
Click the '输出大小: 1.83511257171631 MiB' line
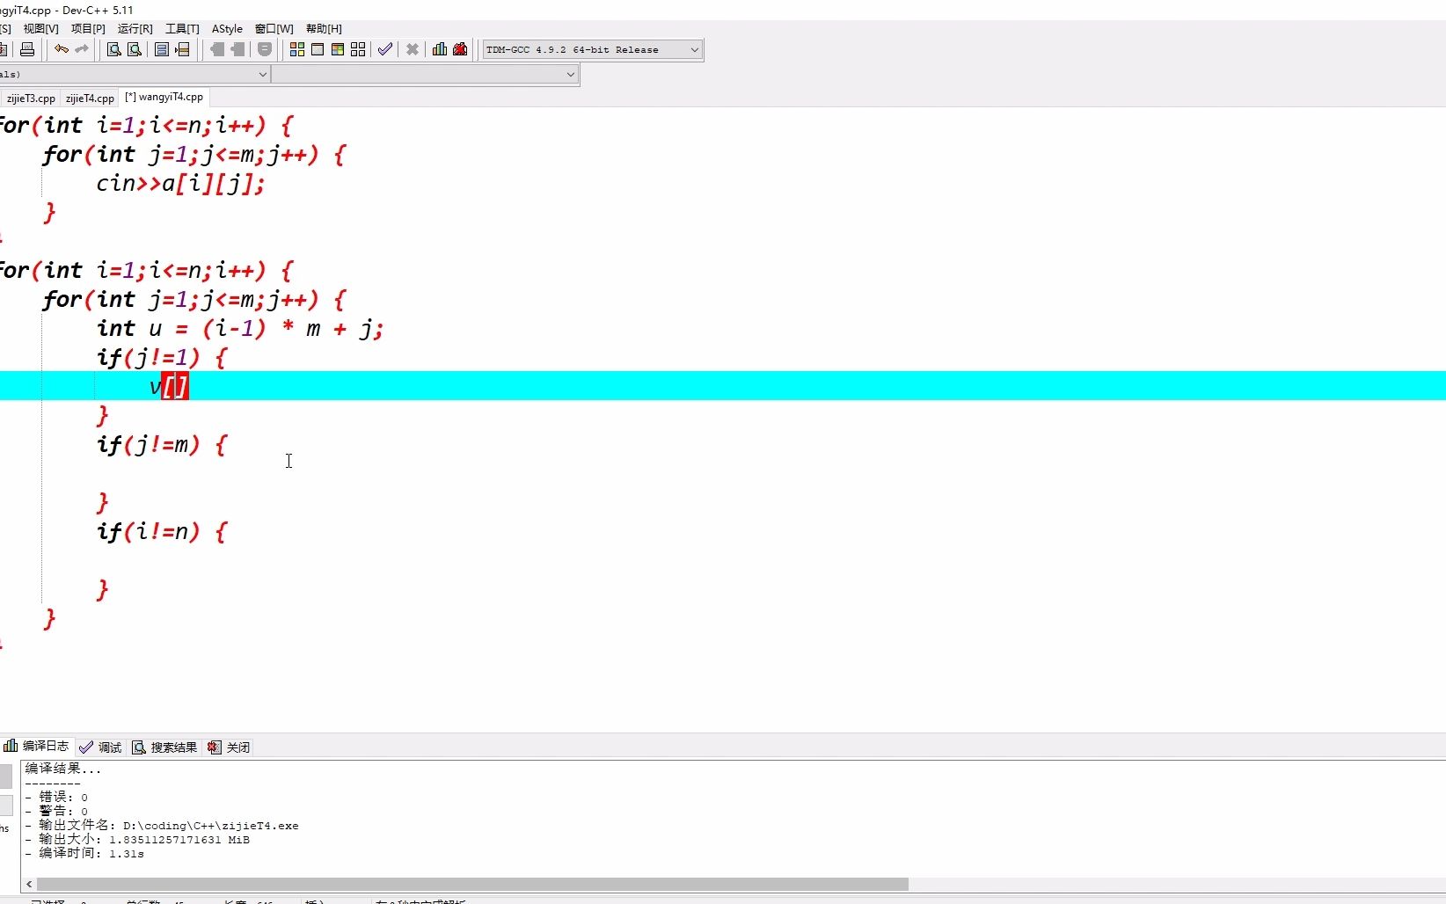137,840
